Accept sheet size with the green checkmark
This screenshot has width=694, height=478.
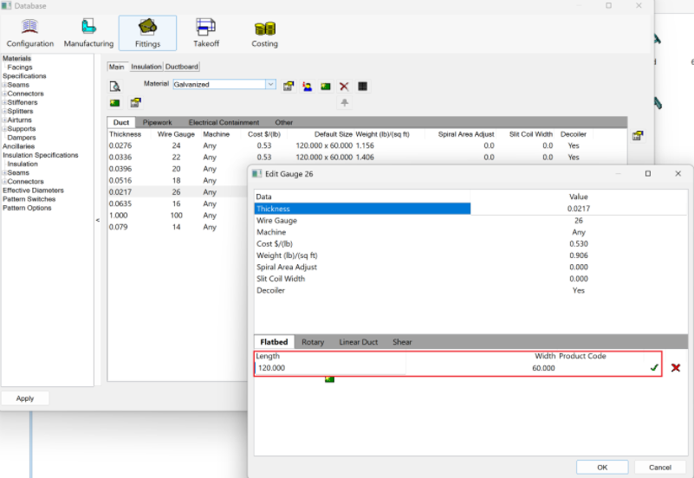(x=654, y=367)
